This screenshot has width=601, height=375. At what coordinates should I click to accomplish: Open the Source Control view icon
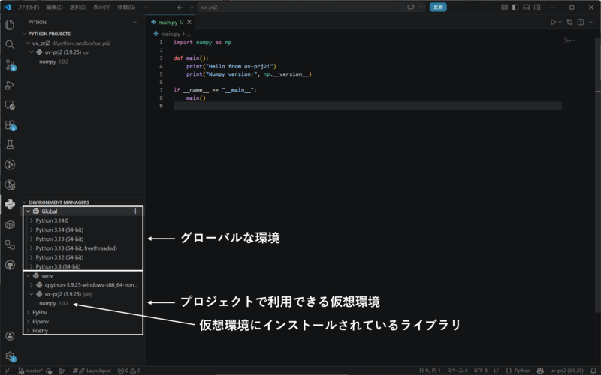(10, 65)
